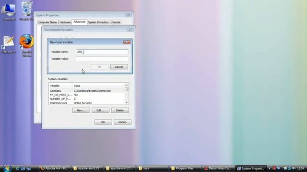
Task: Click New... under System variables
Action: click(81, 110)
